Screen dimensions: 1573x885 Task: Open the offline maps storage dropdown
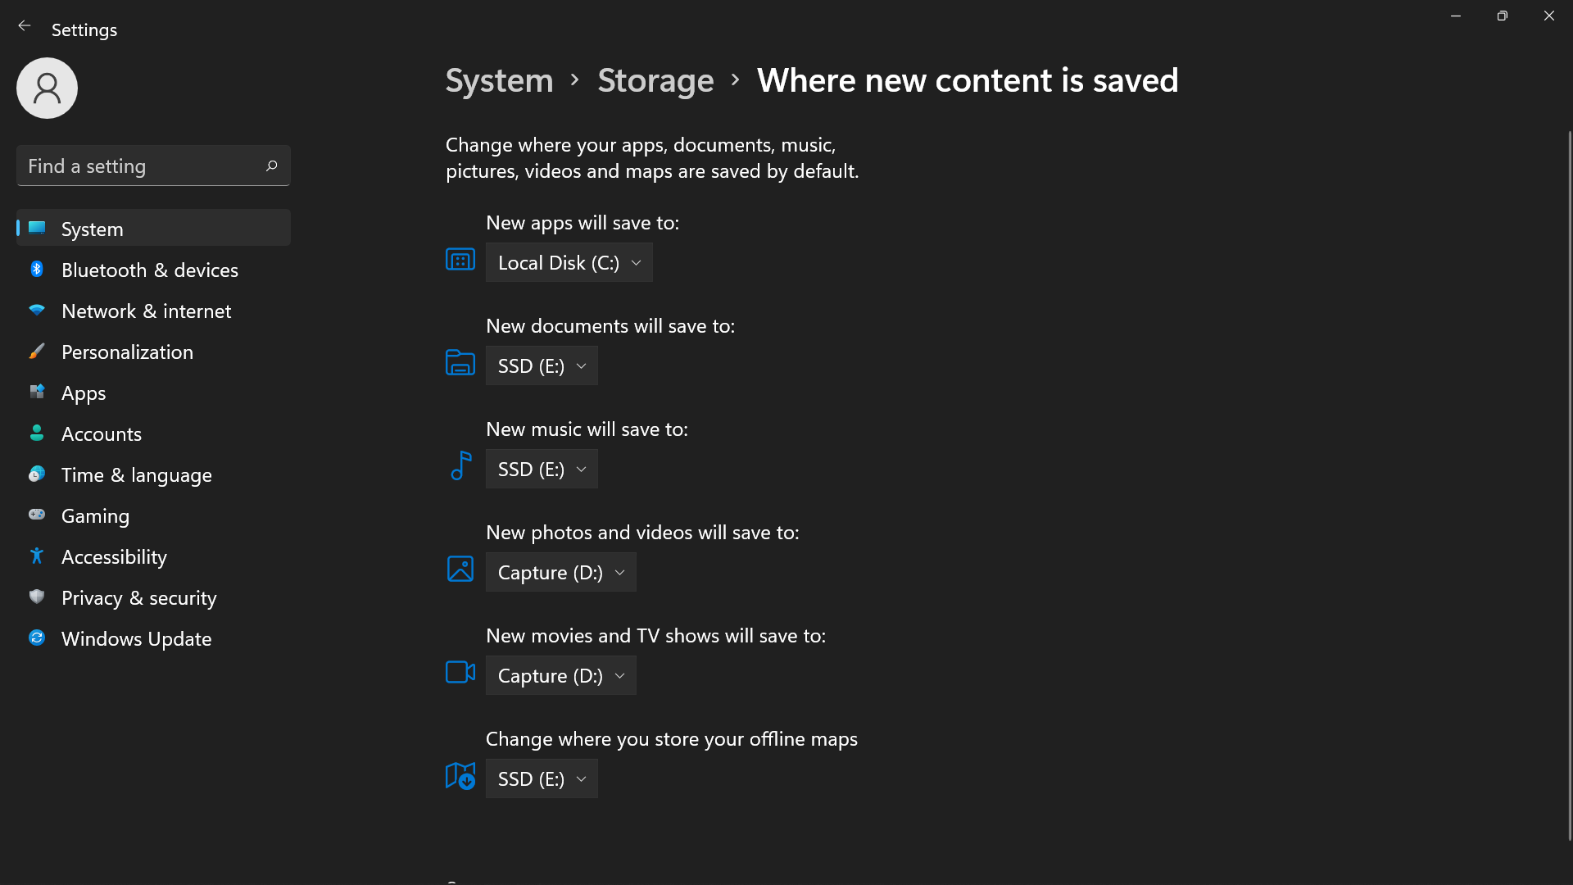point(542,779)
